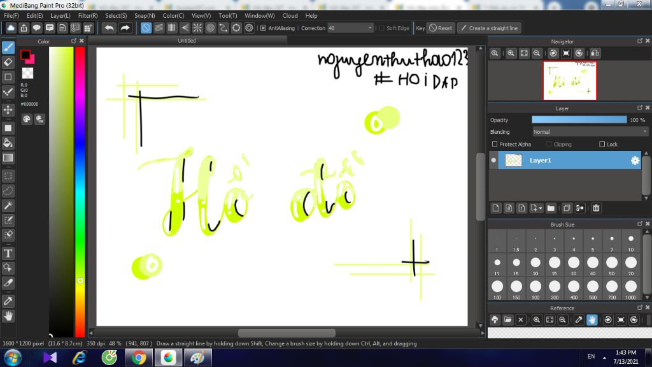
Task: Click Create a straight line button
Action: (490, 28)
